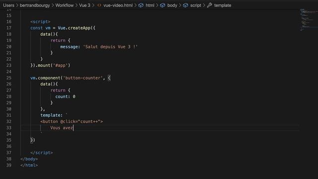
Task: Click count: 0 on line 28
Action: click(65, 96)
